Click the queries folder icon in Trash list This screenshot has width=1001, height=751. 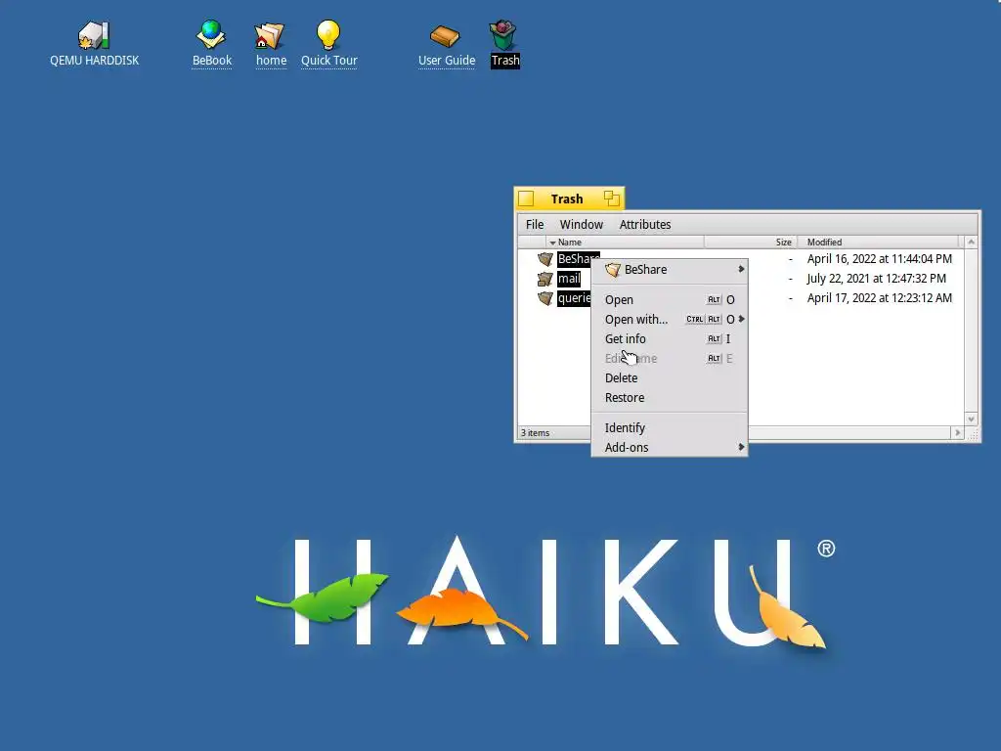coord(545,298)
